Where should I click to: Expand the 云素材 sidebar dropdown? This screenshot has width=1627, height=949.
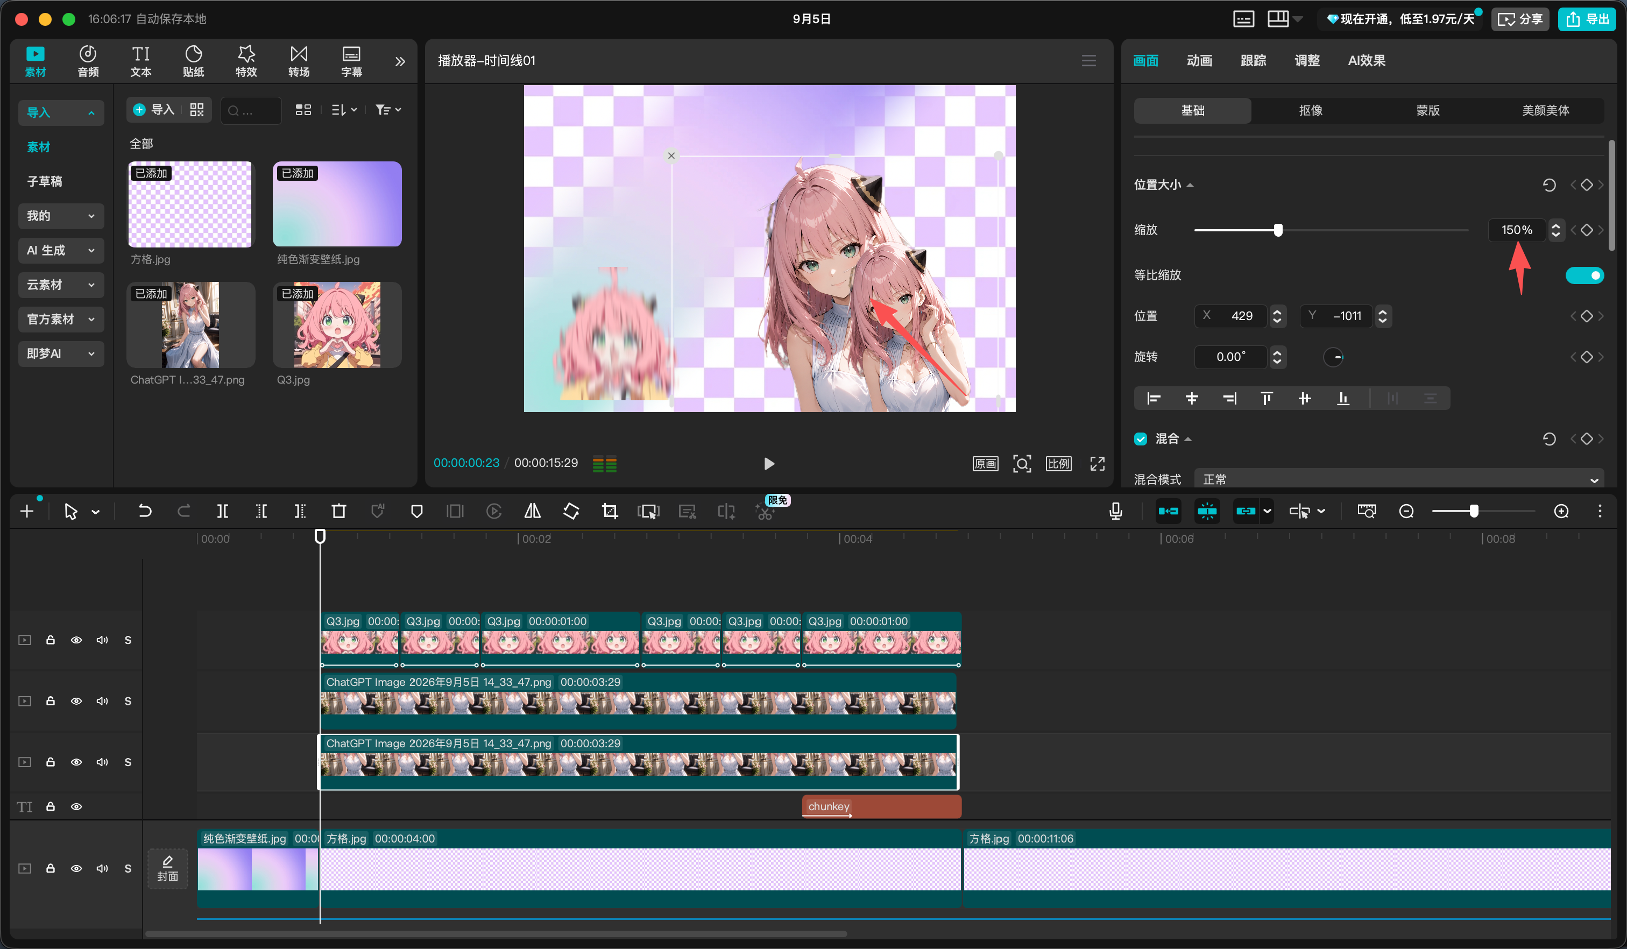[x=61, y=285]
